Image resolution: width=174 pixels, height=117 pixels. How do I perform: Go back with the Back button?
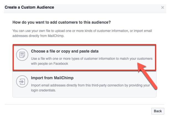pos(158,111)
